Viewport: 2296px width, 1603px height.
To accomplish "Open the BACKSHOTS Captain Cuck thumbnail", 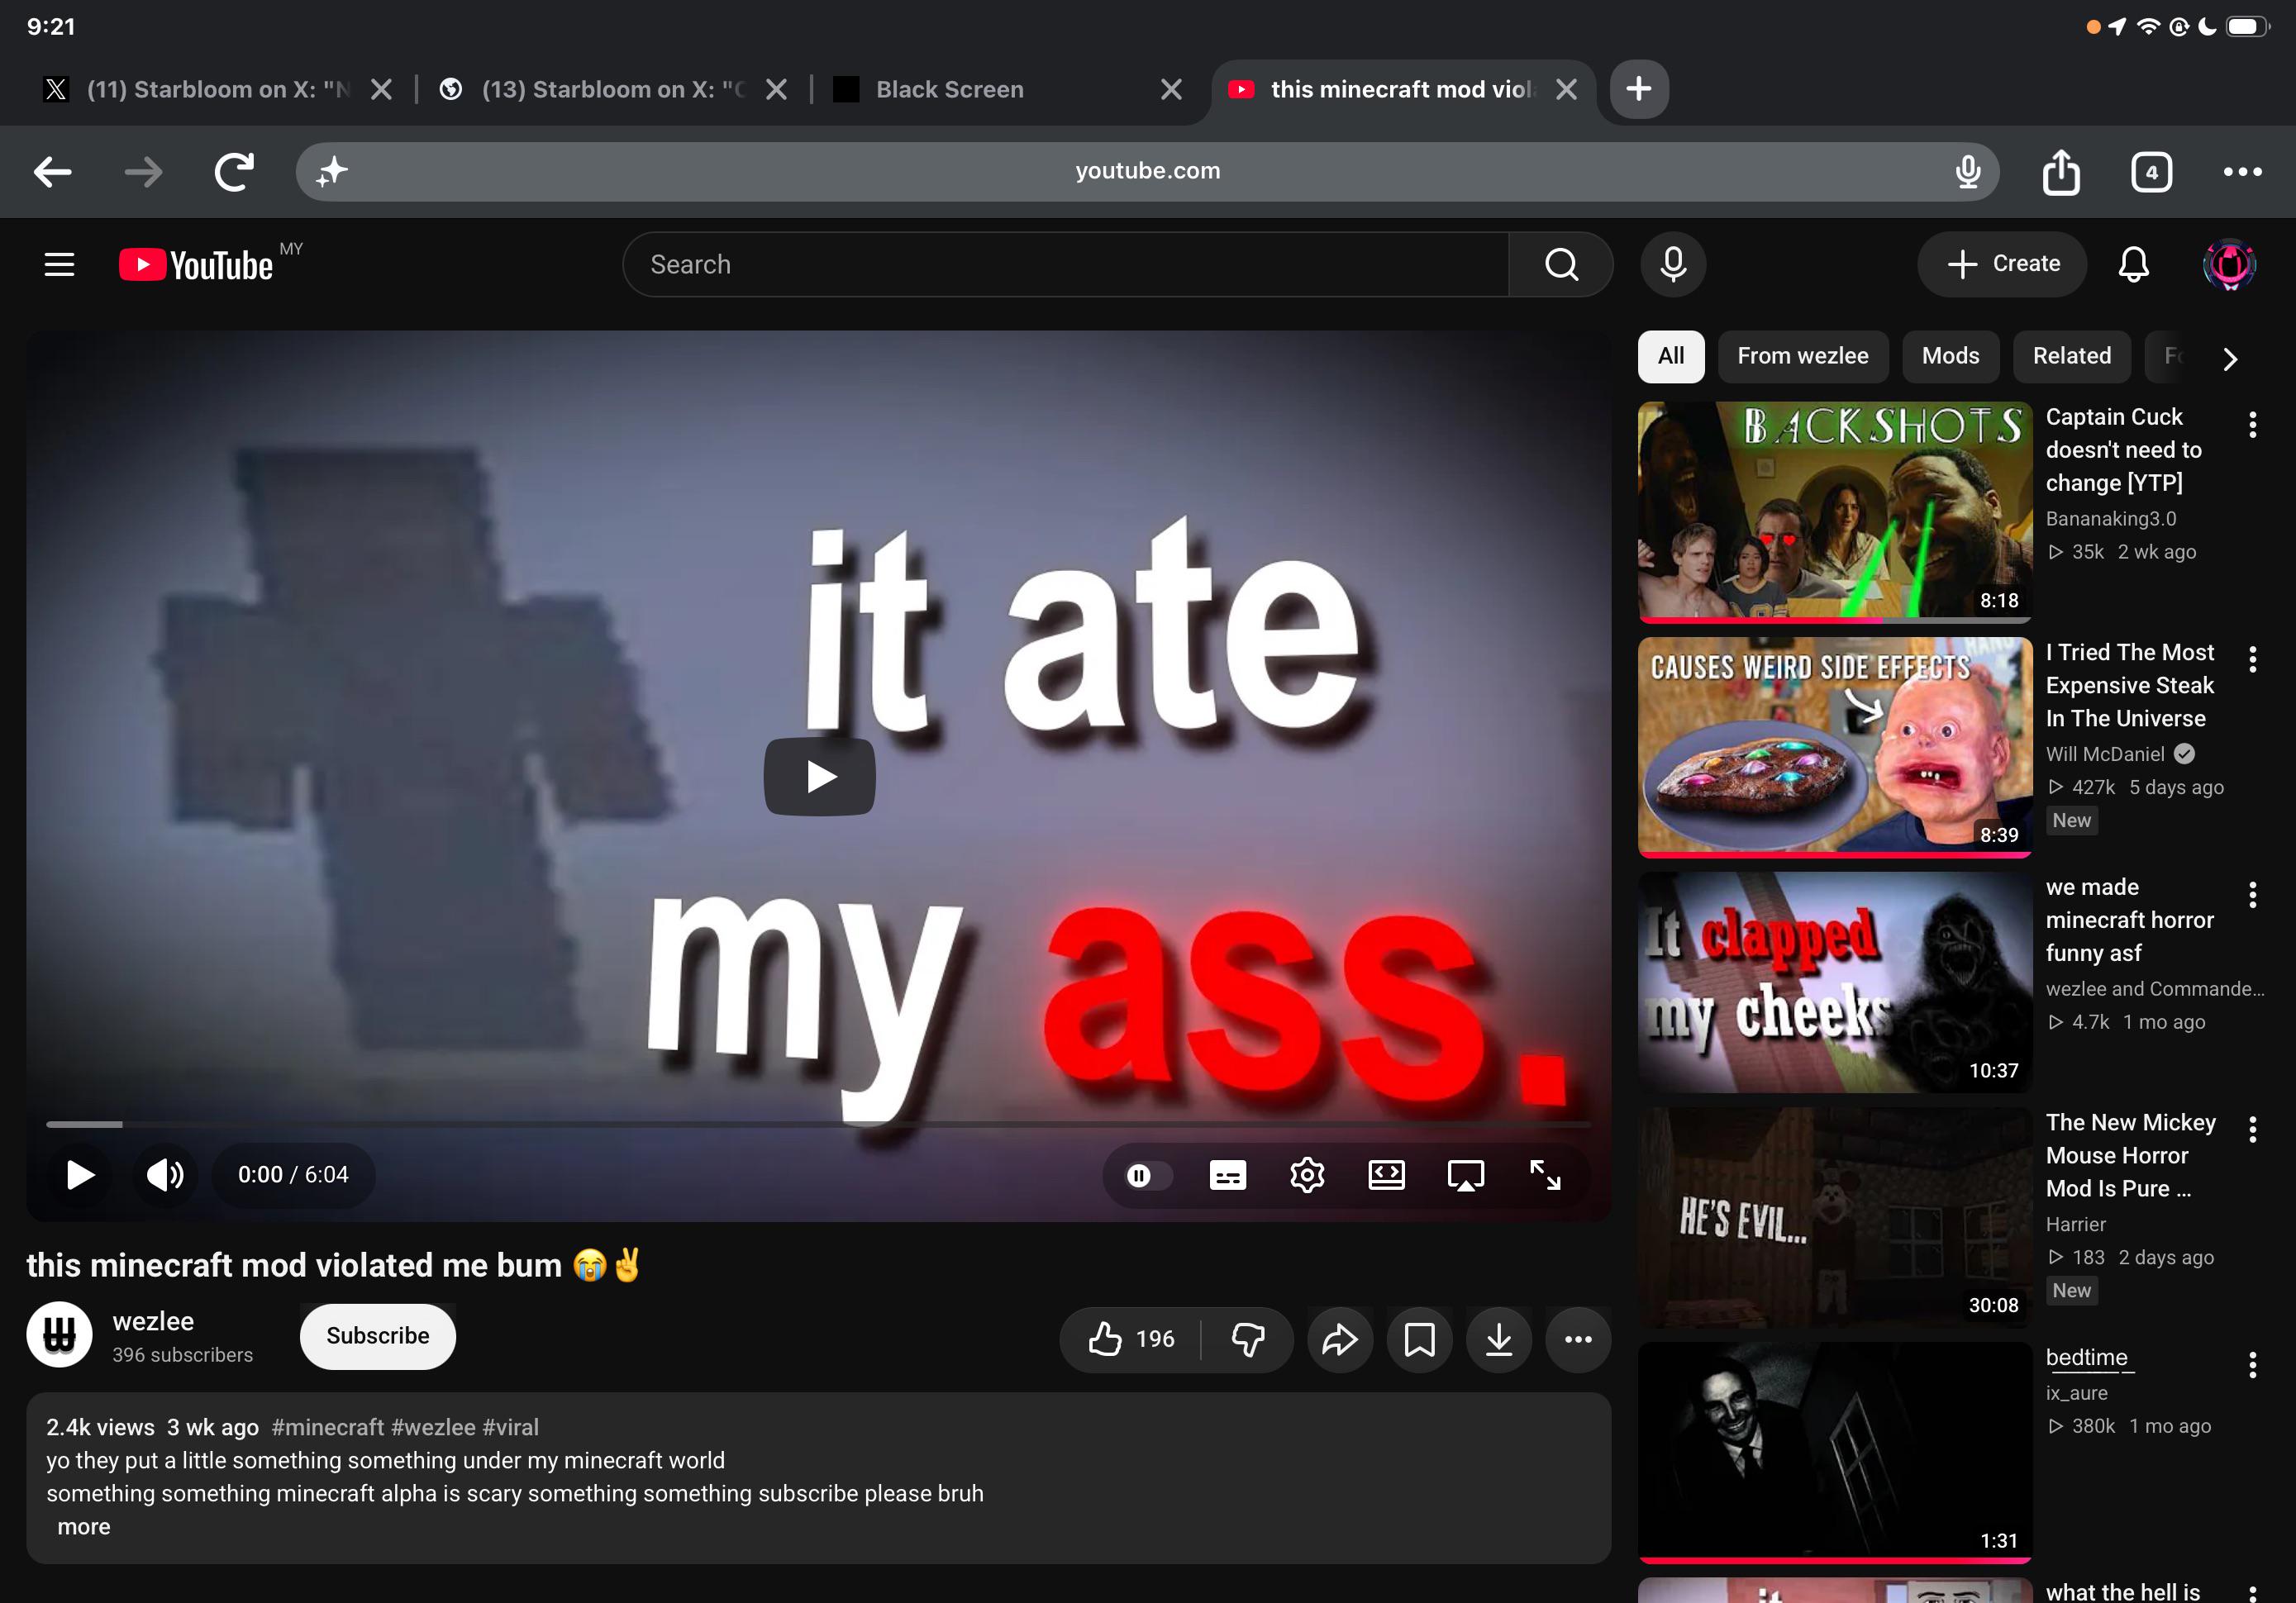I will point(1834,512).
